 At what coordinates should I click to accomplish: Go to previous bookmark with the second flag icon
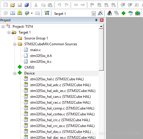[x=99, y=5]
